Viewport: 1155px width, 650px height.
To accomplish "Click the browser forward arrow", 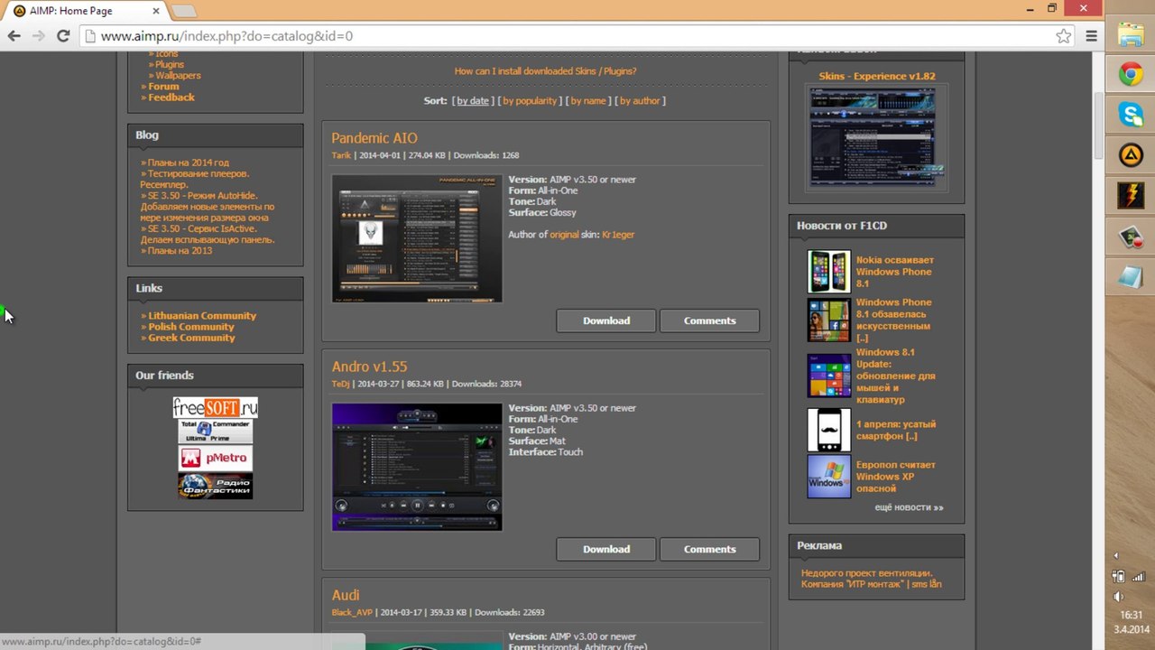I will 39,36.
